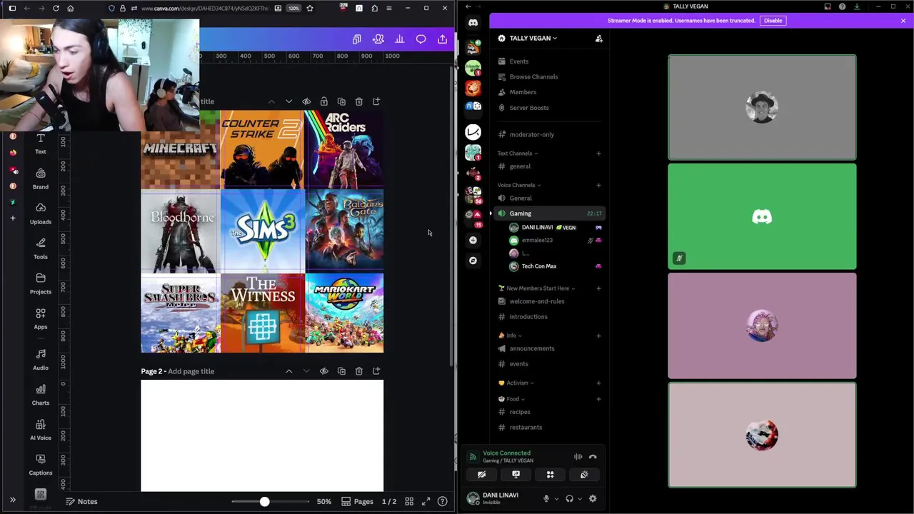Lock page 1 with padlock icon

click(324, 101)
